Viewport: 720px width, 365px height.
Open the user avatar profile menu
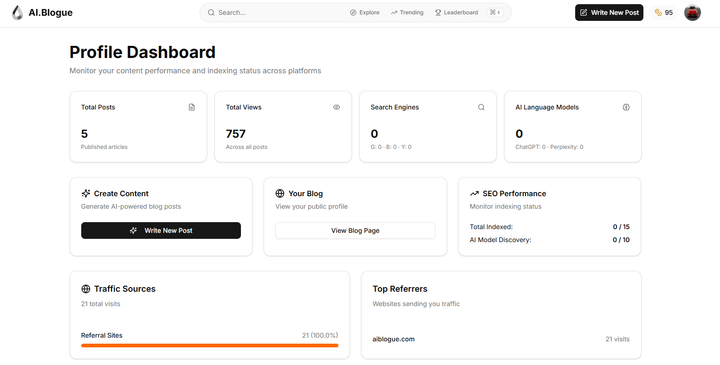(x=692, y=13)
